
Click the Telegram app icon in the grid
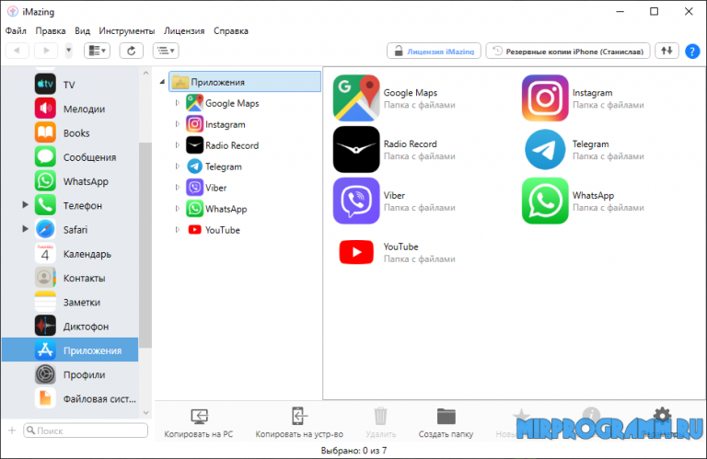544,150
